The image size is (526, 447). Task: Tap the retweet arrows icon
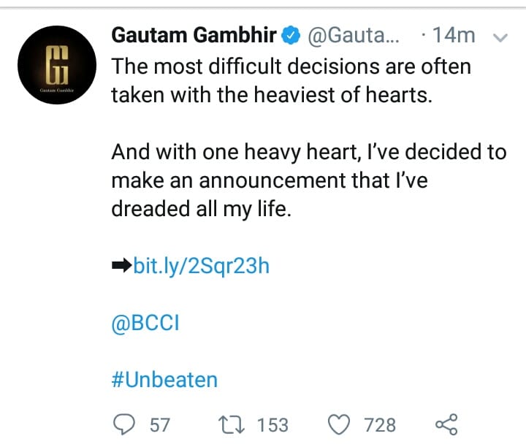coord(232,425)
